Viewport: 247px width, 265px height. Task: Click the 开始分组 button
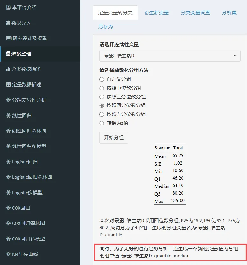[114, 138]
